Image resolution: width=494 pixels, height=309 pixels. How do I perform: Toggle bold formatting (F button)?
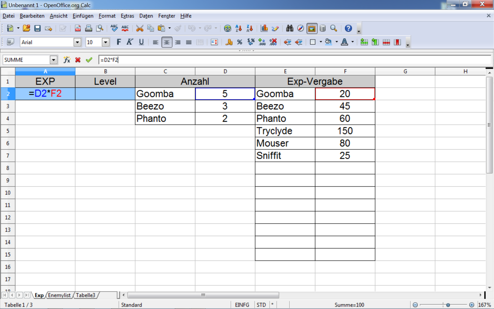coord(119,42)
